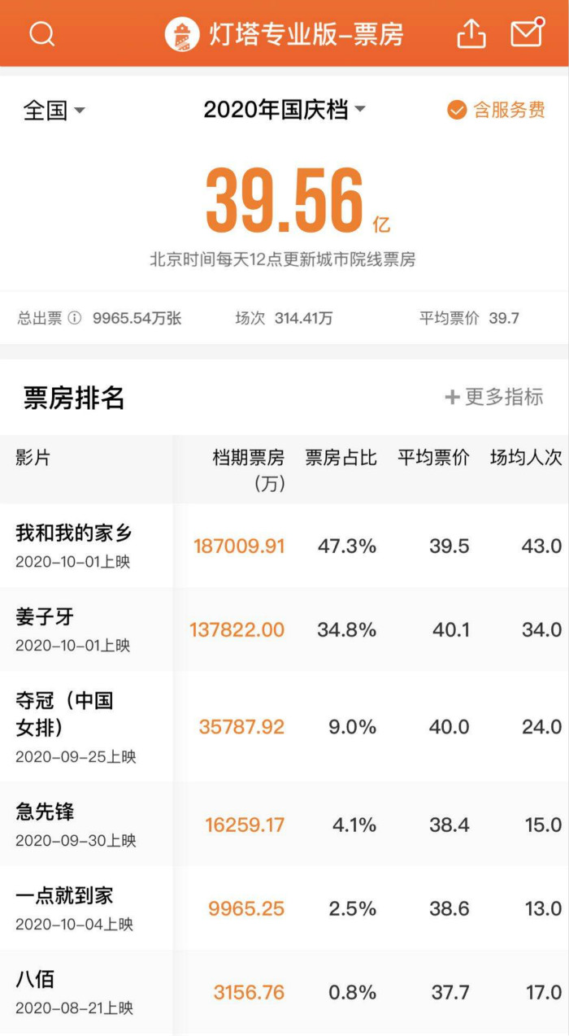Viewport: 569px width, 1036px height.
Task: Select the 平均票价 column header
Action: [x=433, y=458]
